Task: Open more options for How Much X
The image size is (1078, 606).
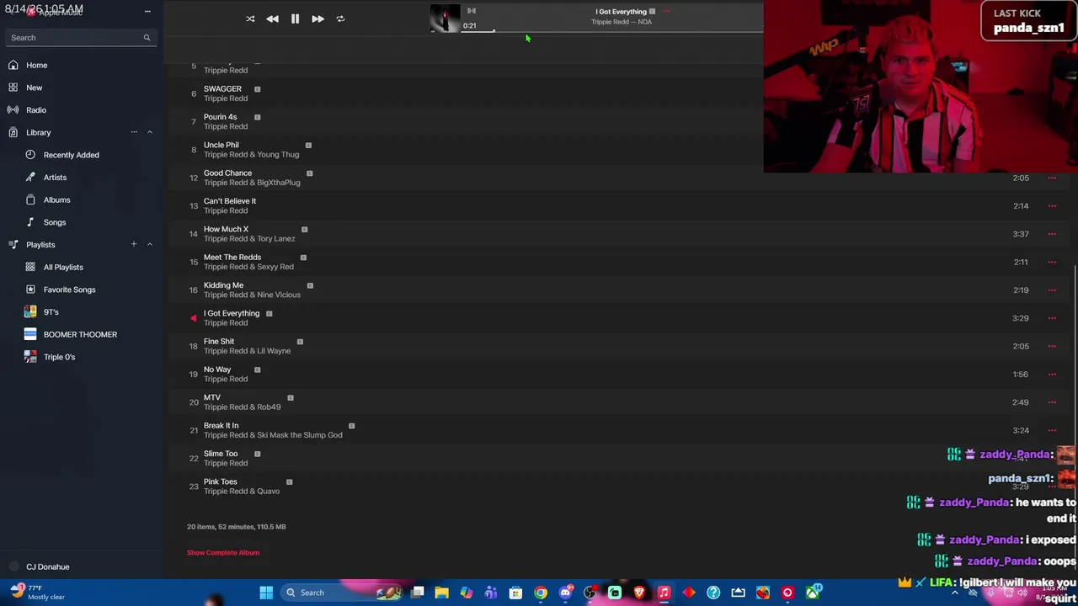Action: point(1052,234)
